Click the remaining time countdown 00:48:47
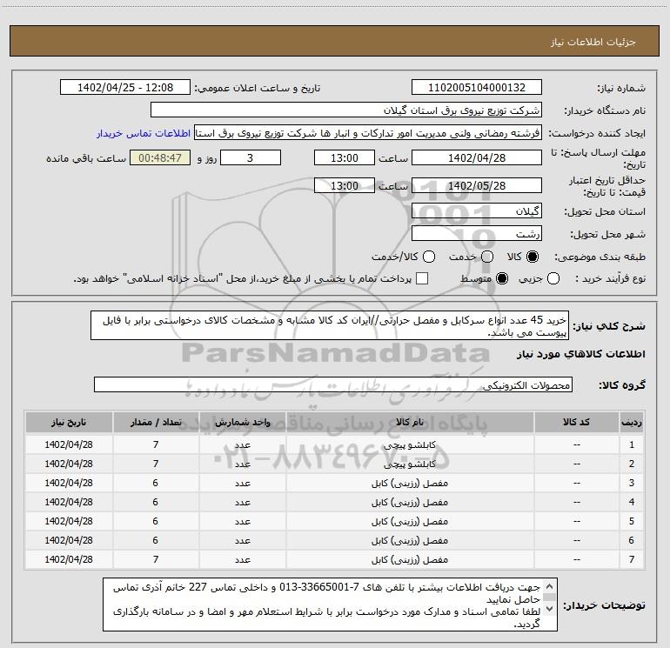This screenshot has height=648, width=670. pyautogui.click(x=160, y=157)
